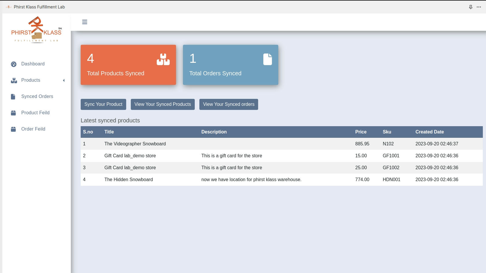Click the Product Feild calendar icon

coord(13,113)
